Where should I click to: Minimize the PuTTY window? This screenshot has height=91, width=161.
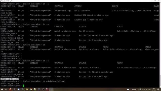[151, 1]
